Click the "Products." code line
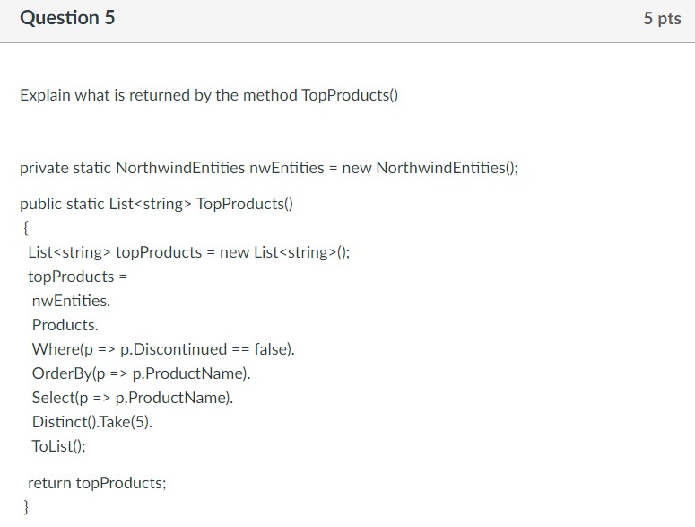This screenshot has height=527, width=695. tap(65, 325)
